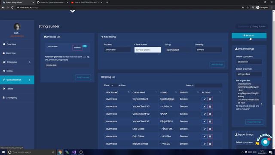
Task: Bookmark this page with star icon
Action: [x=247, y=8]
